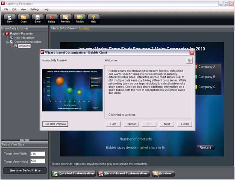Click the Help question-mark toolbar icon
This screenshot has height=180, width=235.
point(94,19)
